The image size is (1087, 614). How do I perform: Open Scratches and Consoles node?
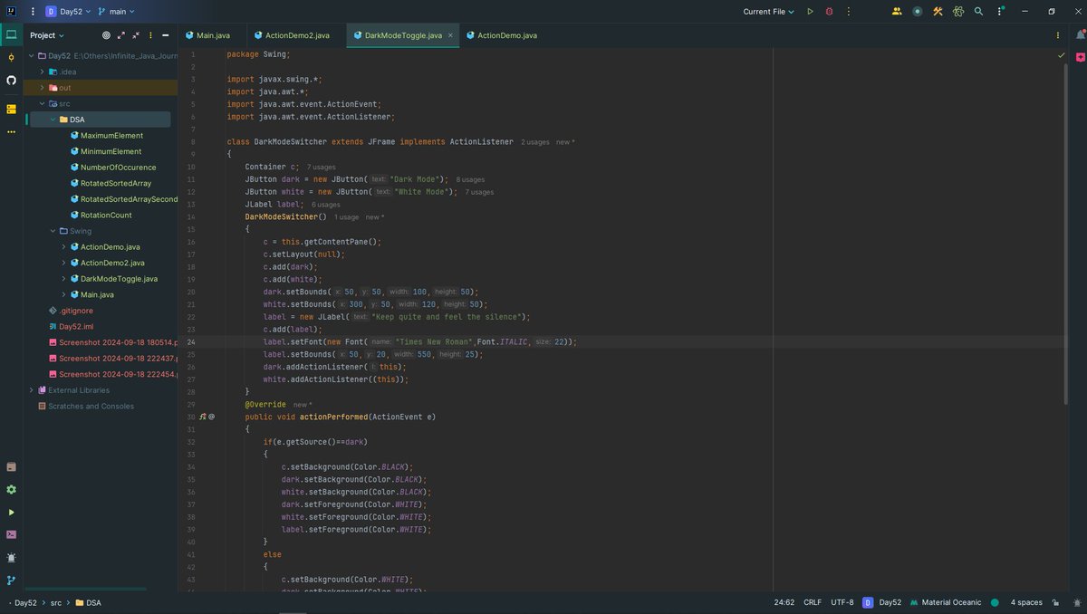(91, 407)
